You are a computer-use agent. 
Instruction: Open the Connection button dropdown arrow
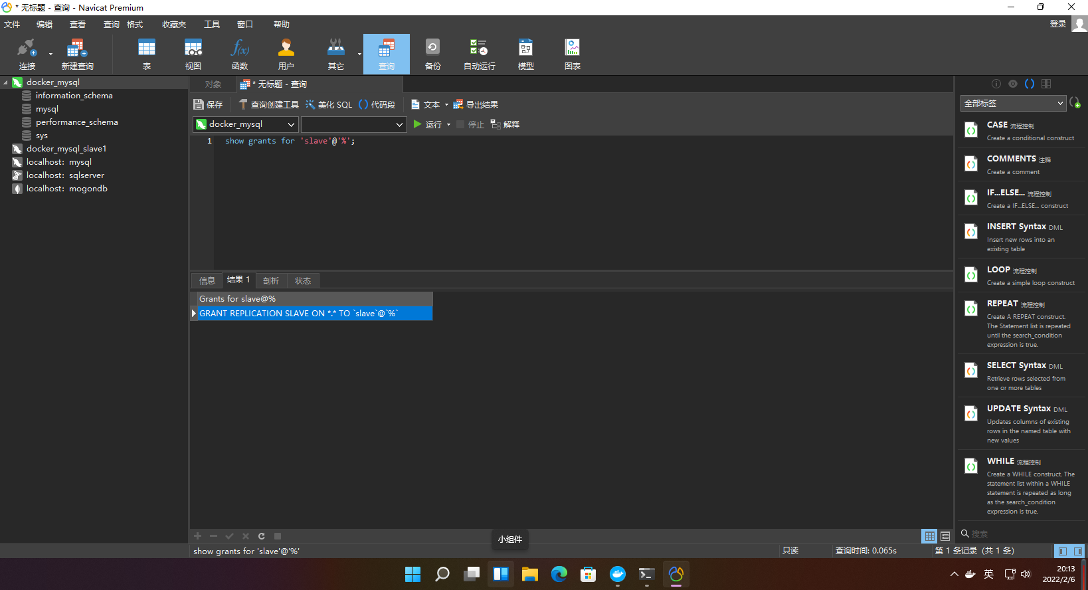coord(50,54)
